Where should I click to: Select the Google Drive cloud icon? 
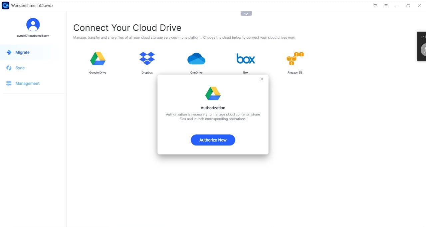pos(98,59)
